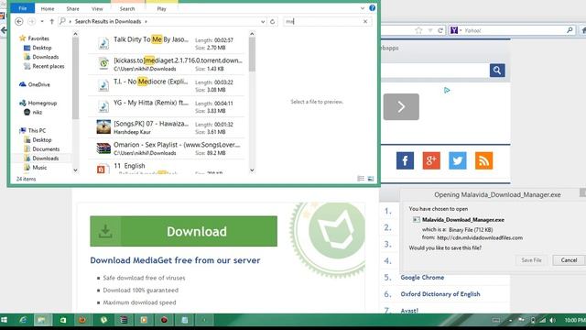The height and width of the screenshot is (330, 586).
Task: Click the website blue search button
Action: tap(497, 70)
